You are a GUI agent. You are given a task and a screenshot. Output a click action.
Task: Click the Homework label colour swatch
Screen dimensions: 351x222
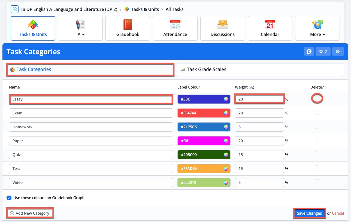click(x=204, y=127)
